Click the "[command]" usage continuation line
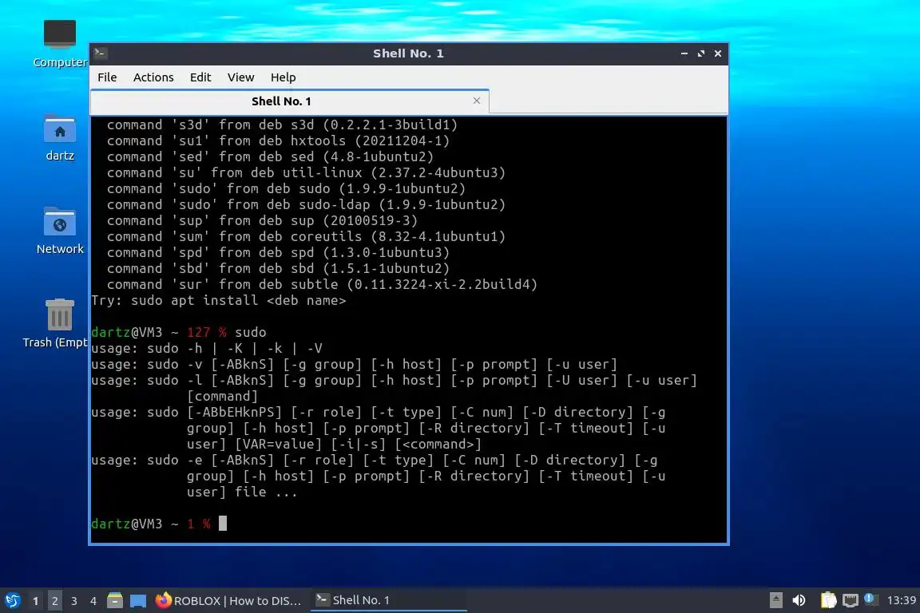 point(222,397)
